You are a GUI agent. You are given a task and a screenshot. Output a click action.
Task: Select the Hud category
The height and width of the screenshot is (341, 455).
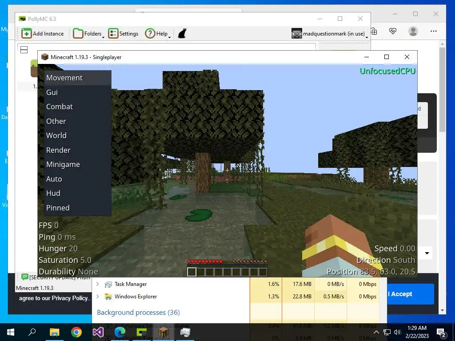(x=77, y=193)
